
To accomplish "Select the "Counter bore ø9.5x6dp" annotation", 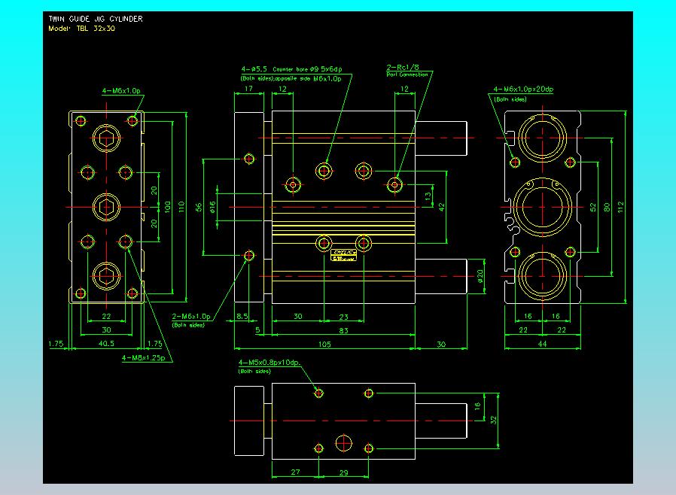I will tap(307, 69).
